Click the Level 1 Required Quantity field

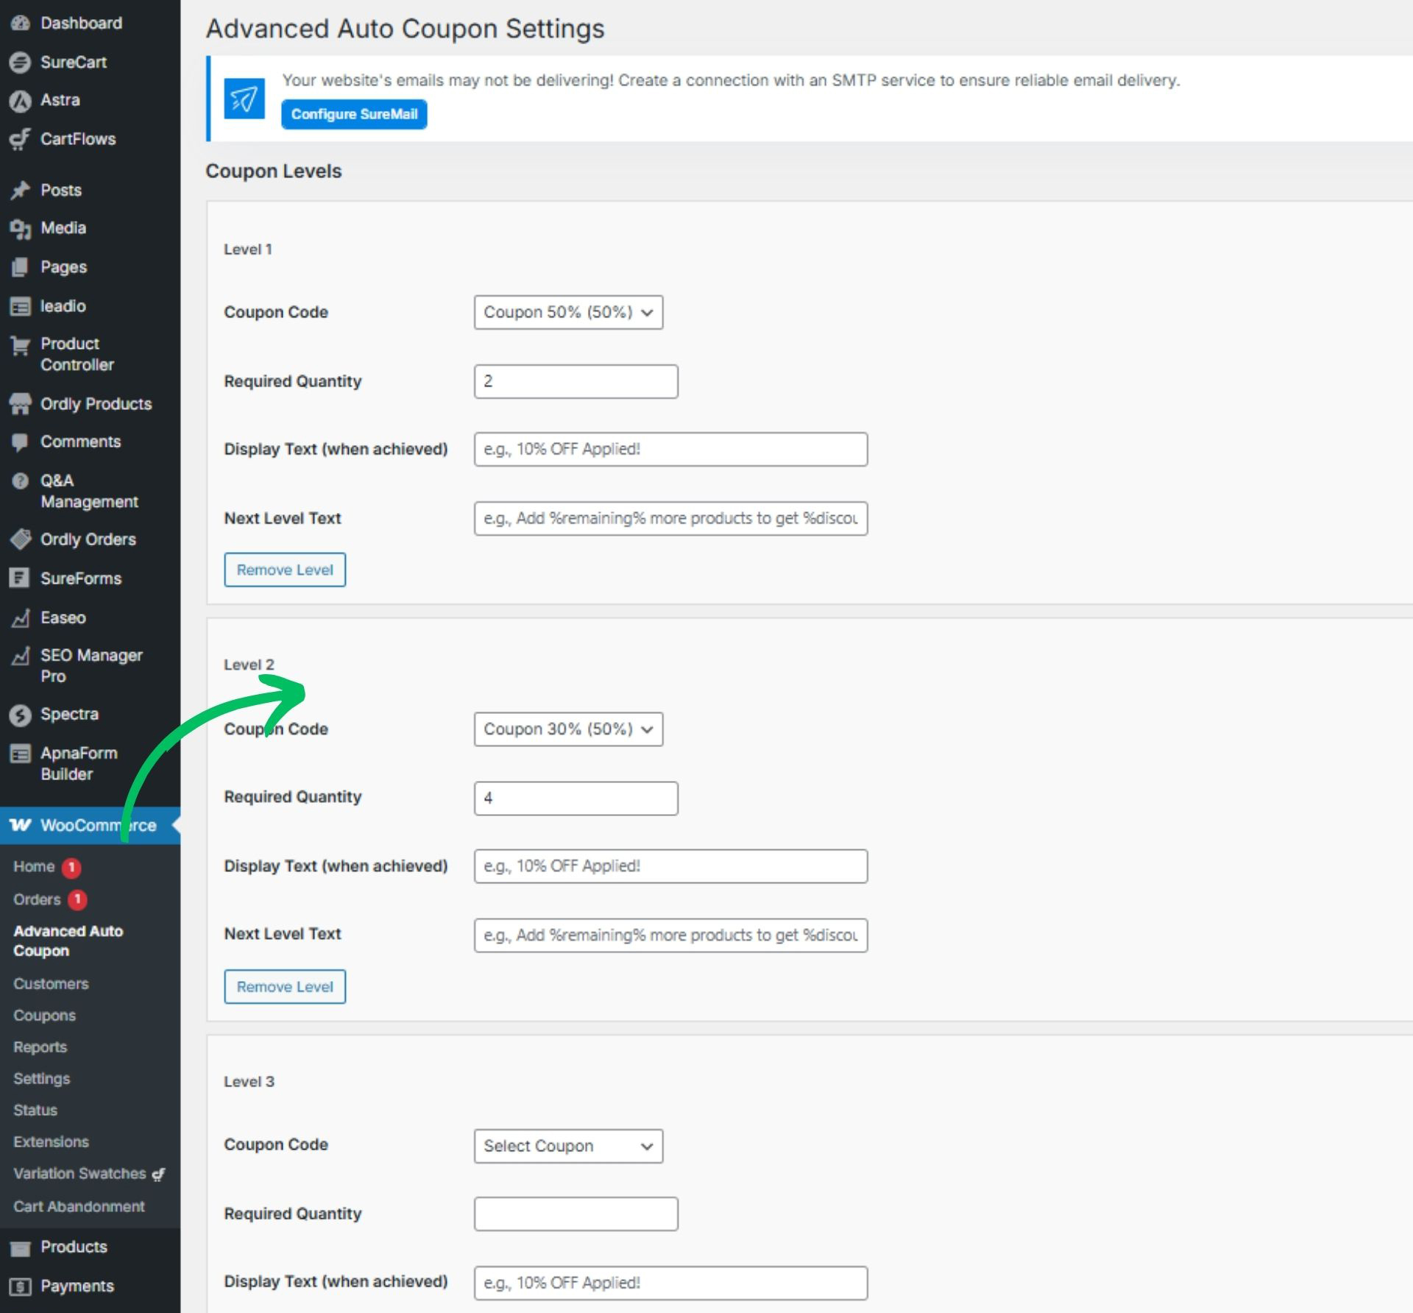point(576,381)
